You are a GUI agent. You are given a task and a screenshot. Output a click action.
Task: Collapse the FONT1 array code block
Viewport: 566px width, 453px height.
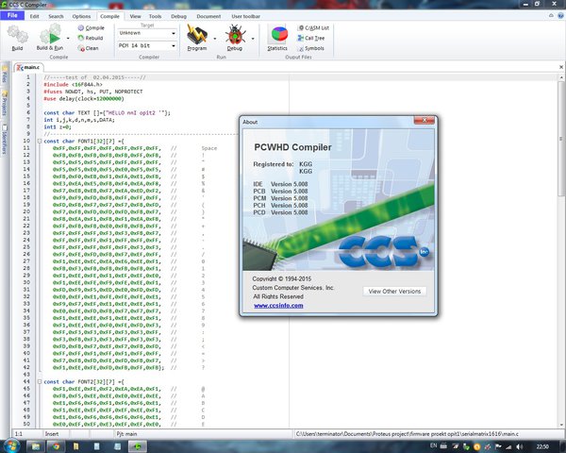click(x=40, y=142)
